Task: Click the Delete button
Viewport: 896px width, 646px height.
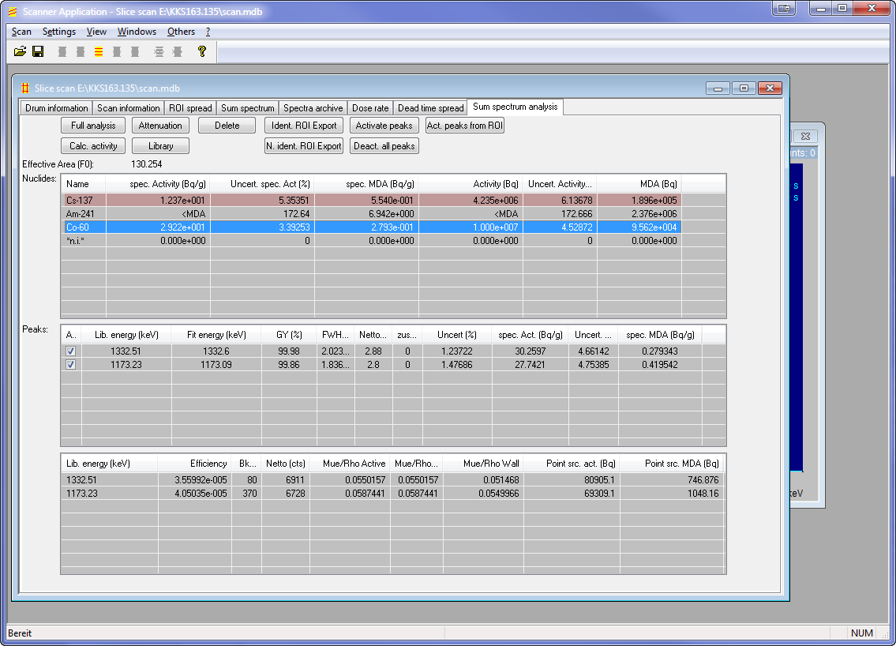Action: click(227, 126)
